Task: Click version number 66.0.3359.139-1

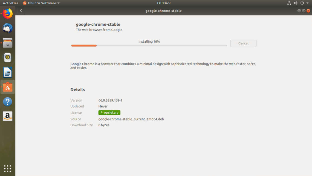Action: point(110,100)
